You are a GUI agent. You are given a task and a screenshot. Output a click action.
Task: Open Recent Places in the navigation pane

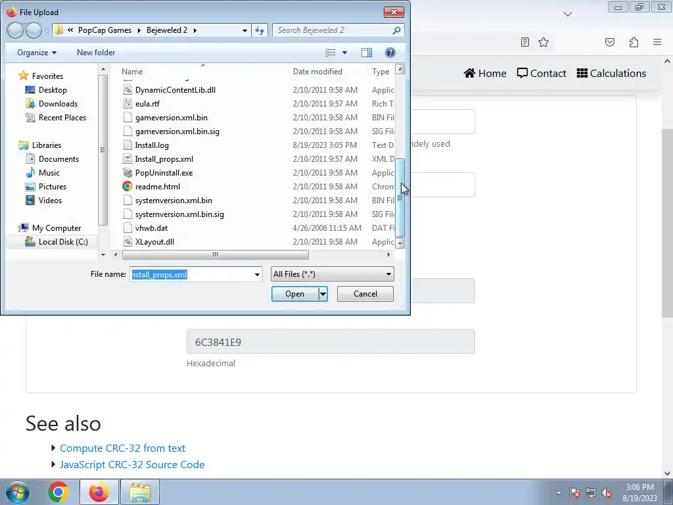62,117
